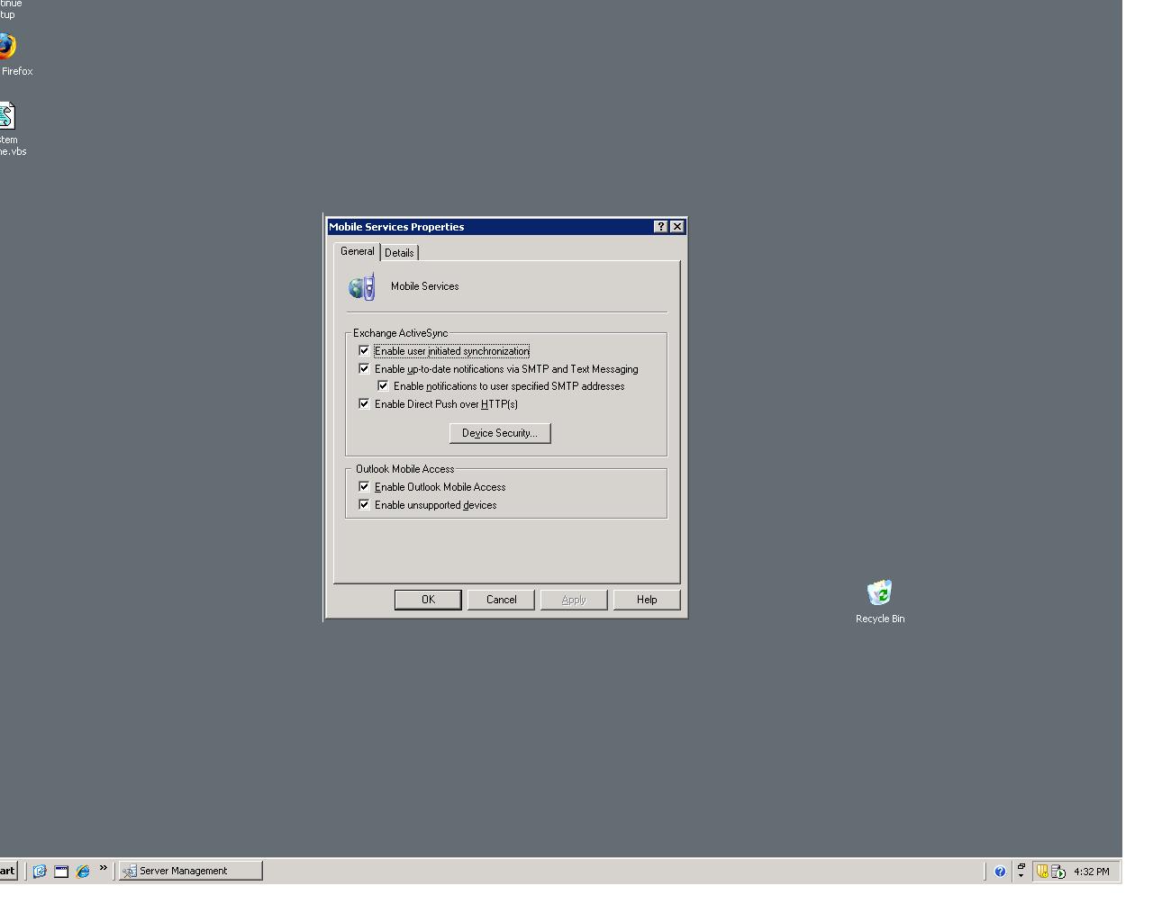Uncheck Enable Outlook Mobile Access
The image size is (1153, 922).
[364, 487]
